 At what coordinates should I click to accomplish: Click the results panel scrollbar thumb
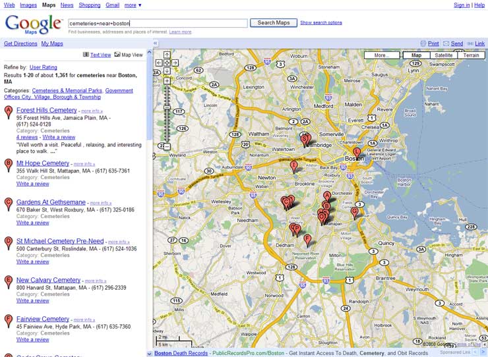point(150,97)
